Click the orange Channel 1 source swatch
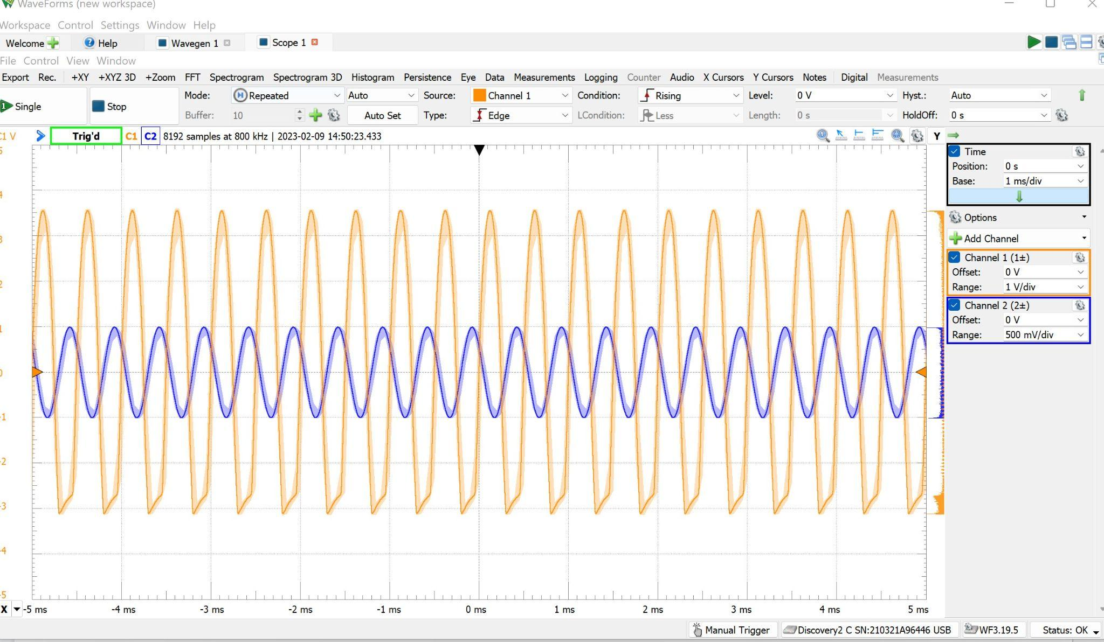Screen dimensions: 1104x642 coord(479,95)
